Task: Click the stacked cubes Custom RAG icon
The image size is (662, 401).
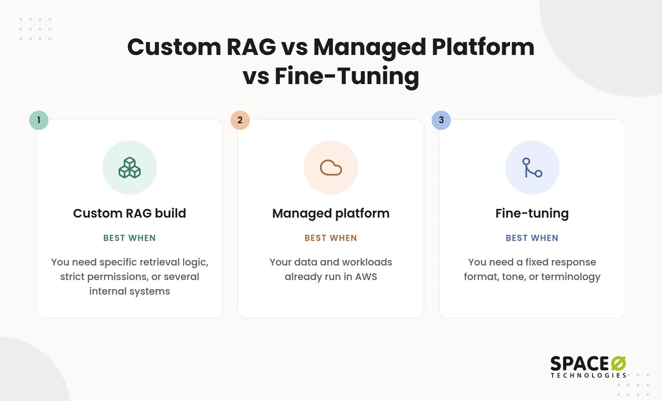Action: pos(129,168)
